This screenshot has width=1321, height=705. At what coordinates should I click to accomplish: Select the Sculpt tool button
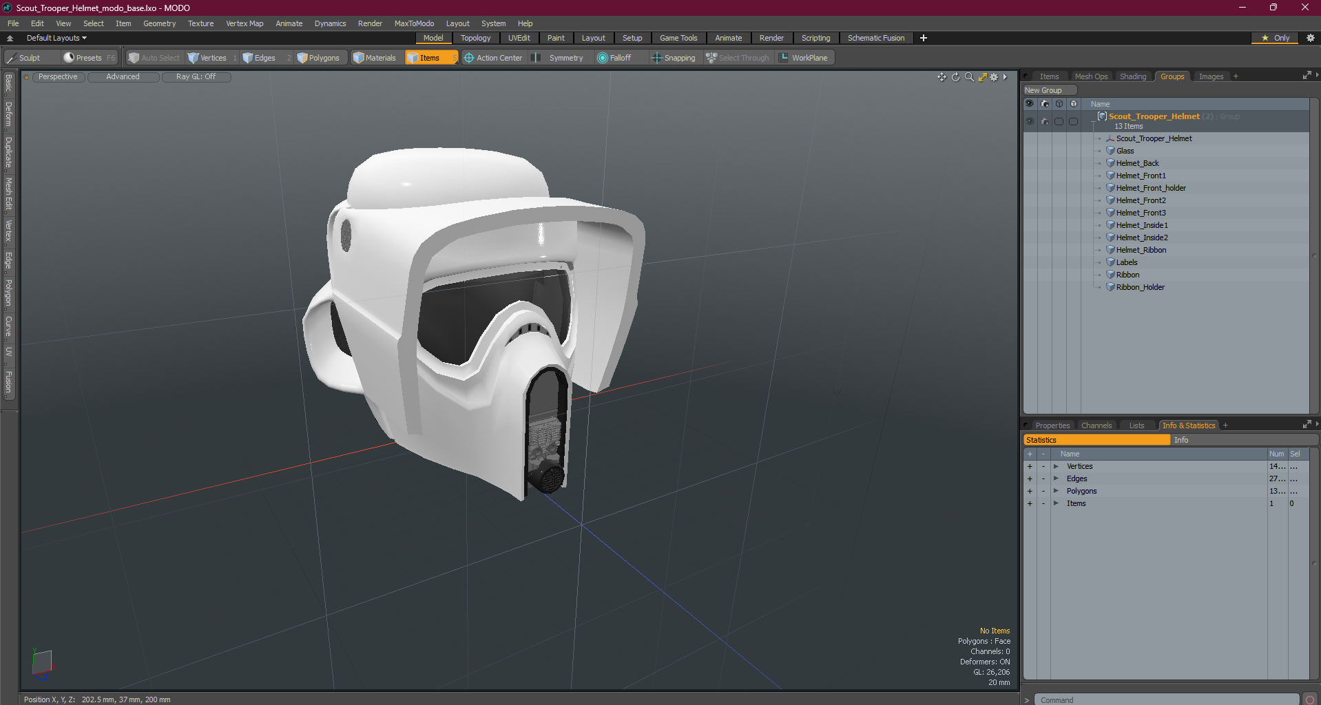click(x=32, y=58)
